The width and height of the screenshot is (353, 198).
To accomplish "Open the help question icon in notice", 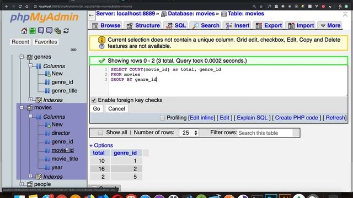I will click(101, 46).
